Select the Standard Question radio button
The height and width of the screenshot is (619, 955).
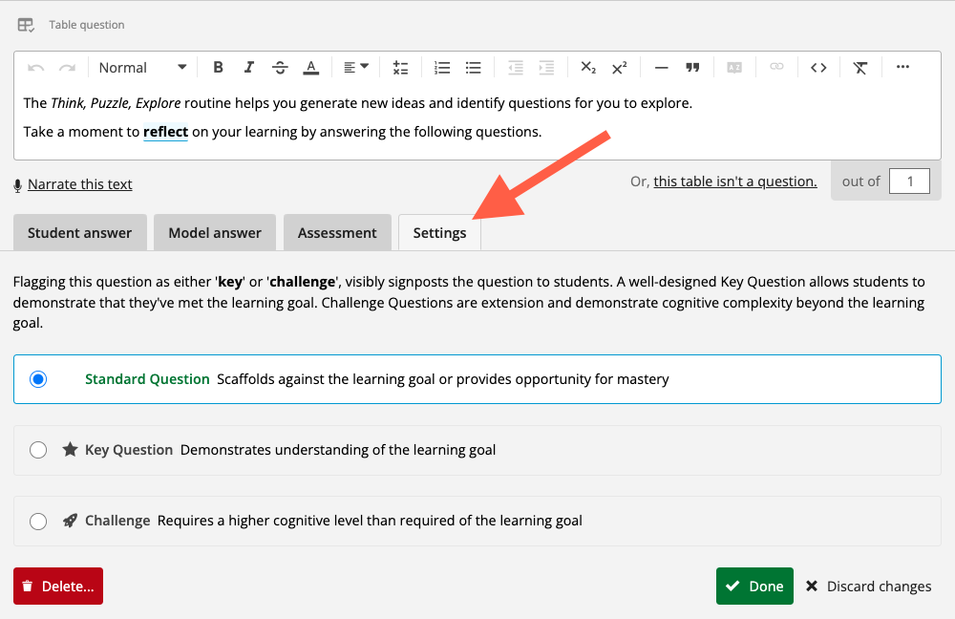point(38,379)
